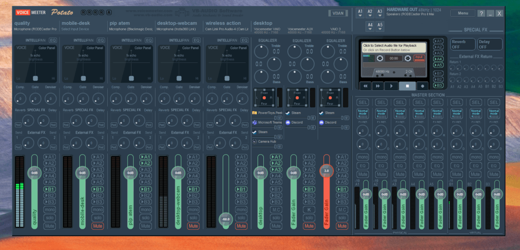The width and height of the screenshot is (520, 250).
Task: Click the PowerToys.Peek app entry icon
Action: [255, 113]
